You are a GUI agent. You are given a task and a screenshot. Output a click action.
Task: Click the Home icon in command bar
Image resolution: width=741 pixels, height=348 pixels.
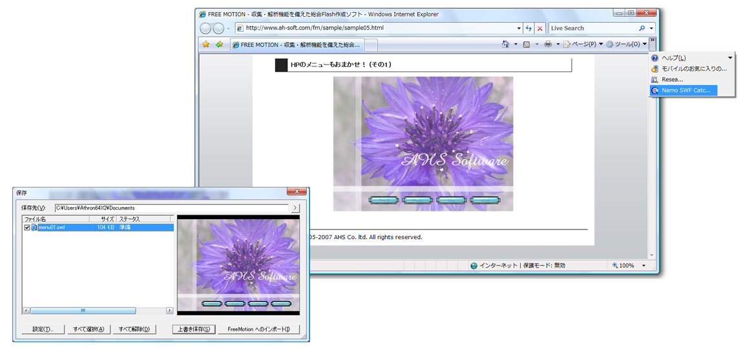click(x=505, y=44)
